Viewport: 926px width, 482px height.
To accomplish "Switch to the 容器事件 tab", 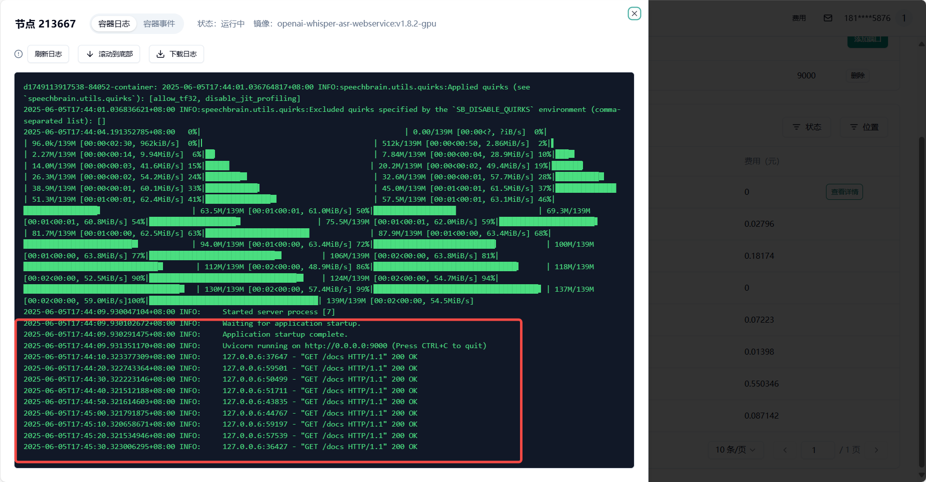I will click(159, 24).
